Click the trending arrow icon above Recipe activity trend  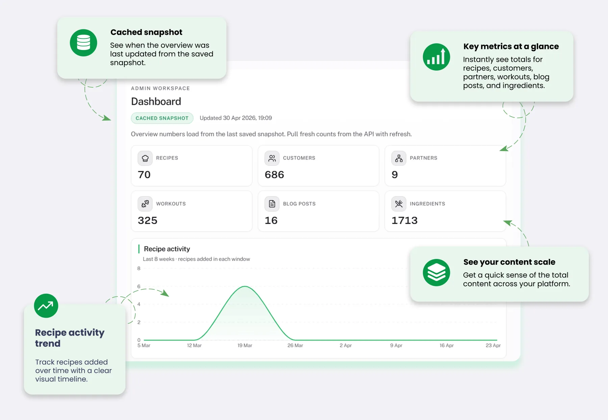click(x=46, y=306)
